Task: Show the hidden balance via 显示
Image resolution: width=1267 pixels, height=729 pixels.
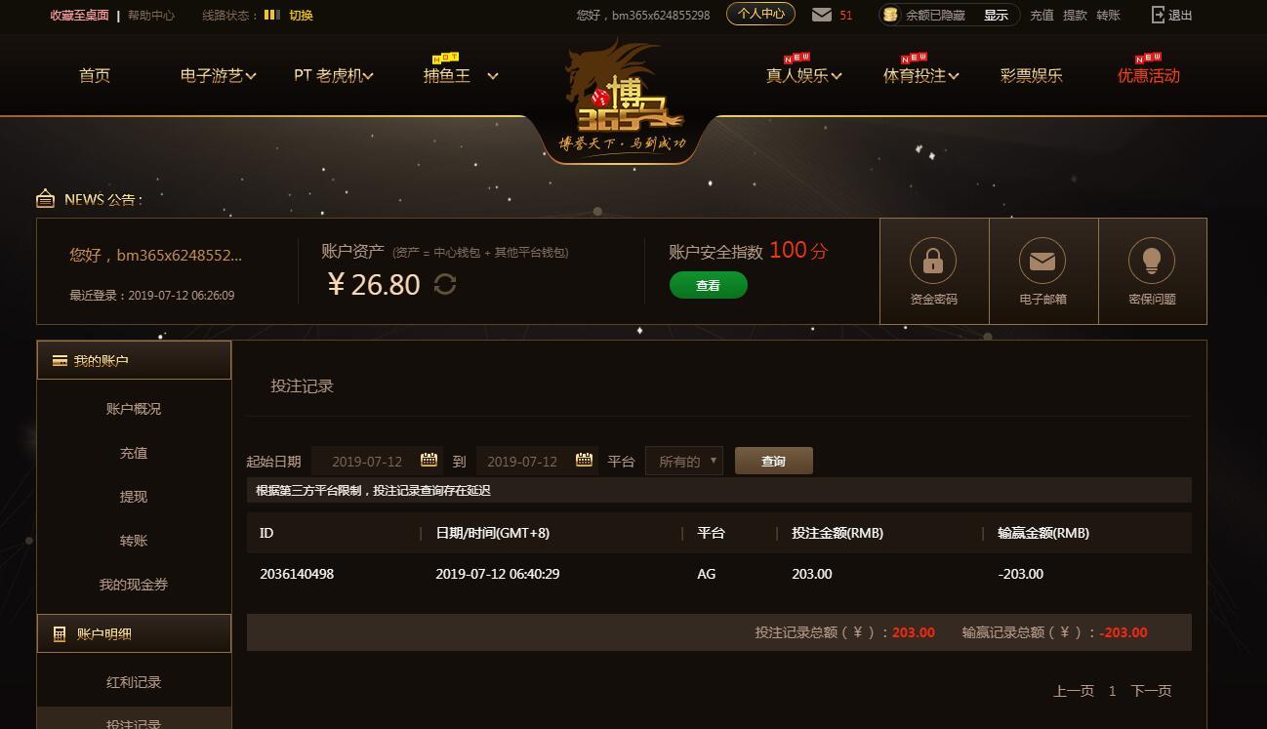Action: pyautogui.click(x=996, y=15)
